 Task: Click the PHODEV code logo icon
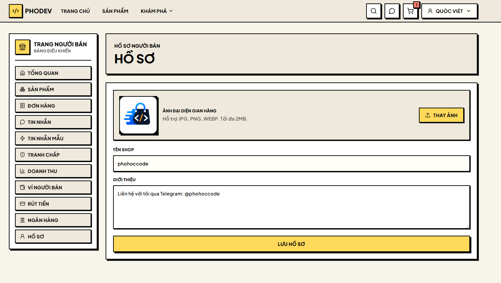[16, 11]
